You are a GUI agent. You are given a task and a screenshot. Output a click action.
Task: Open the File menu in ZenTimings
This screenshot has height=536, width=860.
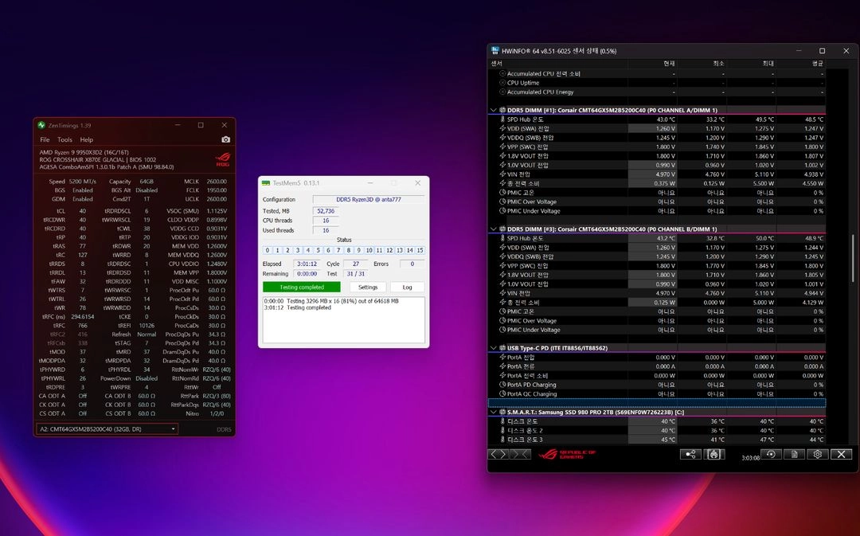point(45,139)
